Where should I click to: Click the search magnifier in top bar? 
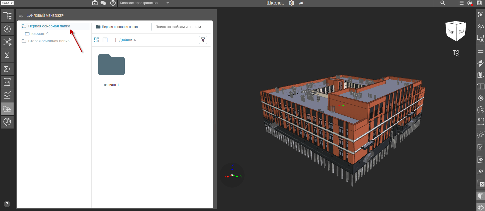pos(443,3)
